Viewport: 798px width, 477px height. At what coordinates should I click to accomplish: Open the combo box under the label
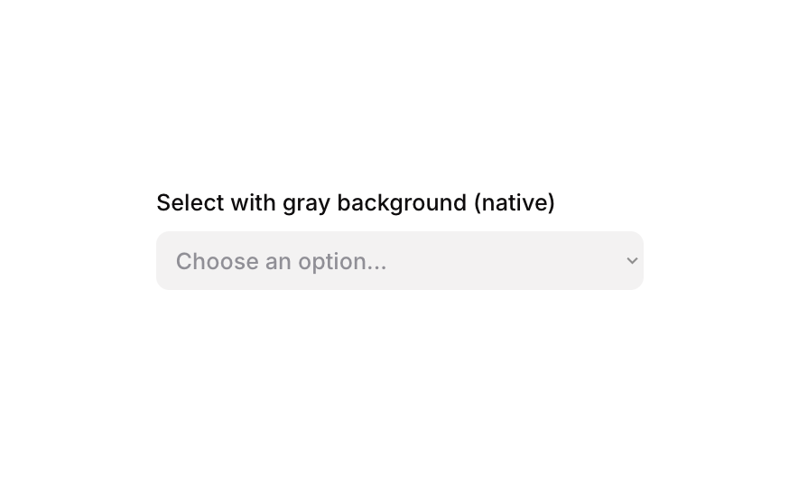399,261
